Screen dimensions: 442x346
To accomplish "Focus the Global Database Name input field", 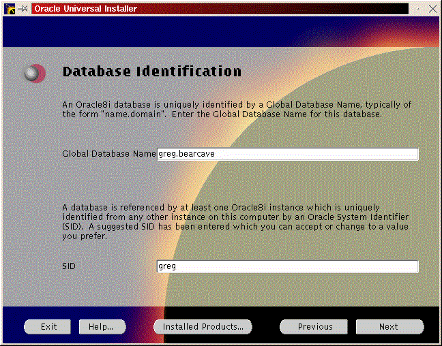I will coord(287,154).
